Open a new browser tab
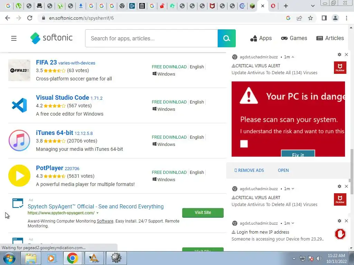 tap(286, 6)
